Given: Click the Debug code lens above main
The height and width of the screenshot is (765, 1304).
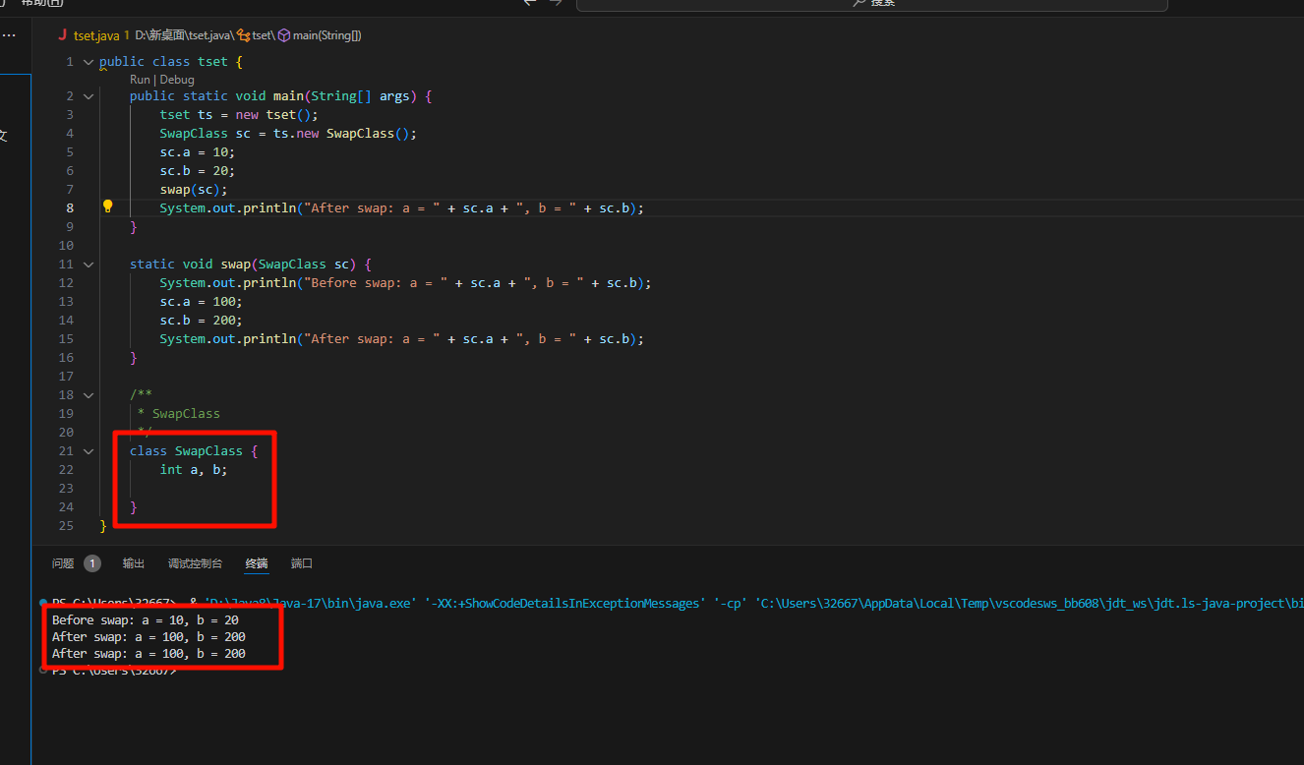Looking at the screenshot, I should pos(177,80).
